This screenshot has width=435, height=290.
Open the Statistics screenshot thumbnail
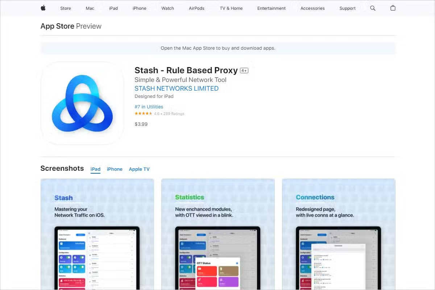click(x=218, y=234)
